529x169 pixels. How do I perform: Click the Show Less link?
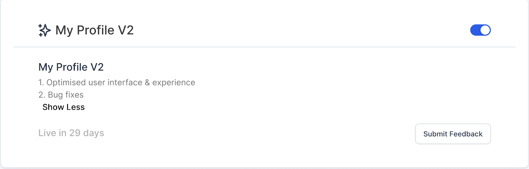pos(63,107)
